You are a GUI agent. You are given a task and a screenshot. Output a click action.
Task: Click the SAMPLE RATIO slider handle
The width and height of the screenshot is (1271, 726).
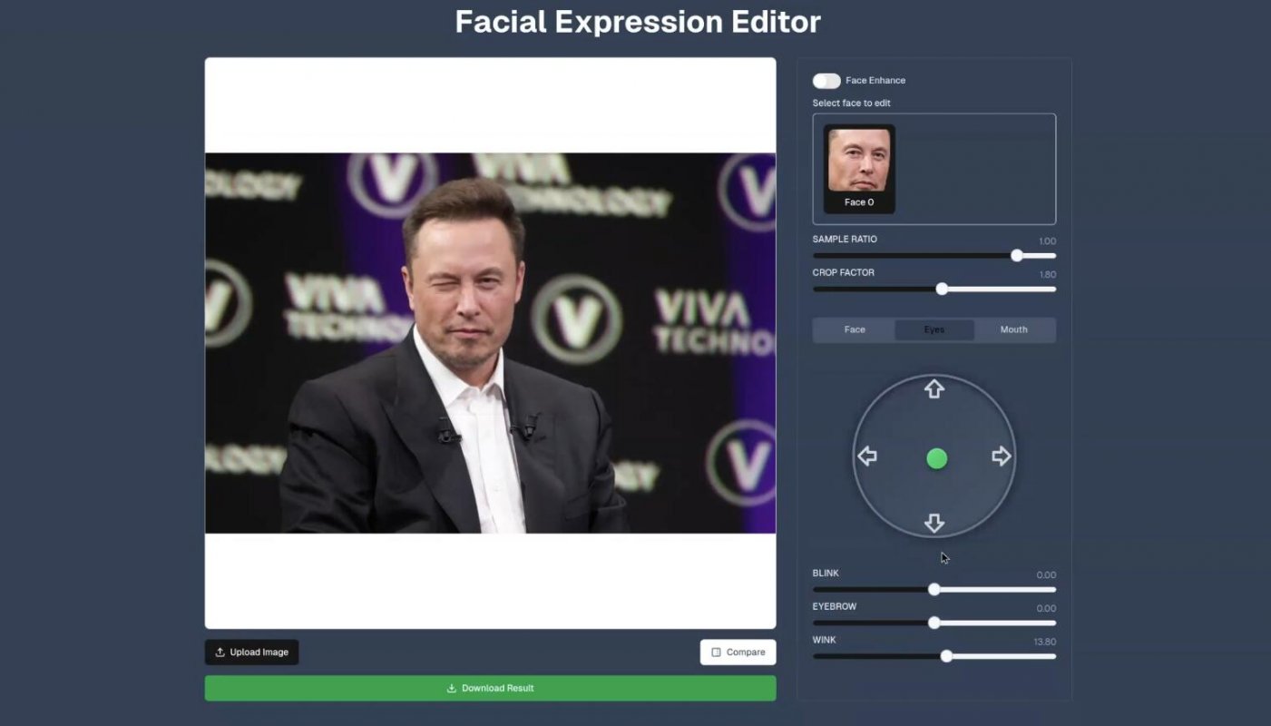[1016, 256]
